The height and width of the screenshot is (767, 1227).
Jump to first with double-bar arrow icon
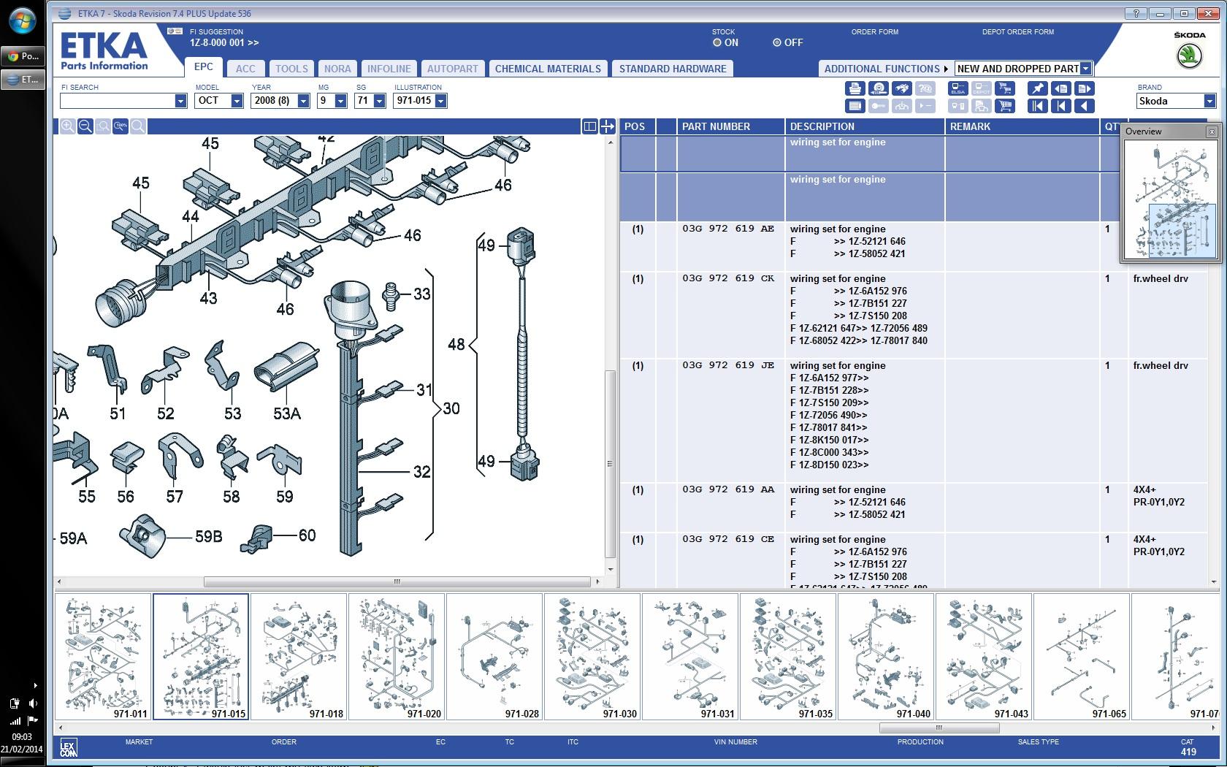pos(1038,106)
